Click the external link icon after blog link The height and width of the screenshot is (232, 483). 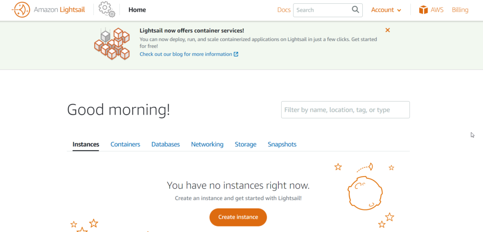[x=236, y=54]
